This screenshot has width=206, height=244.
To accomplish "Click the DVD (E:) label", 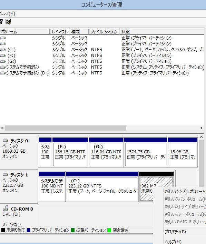I will pos(11,214).
